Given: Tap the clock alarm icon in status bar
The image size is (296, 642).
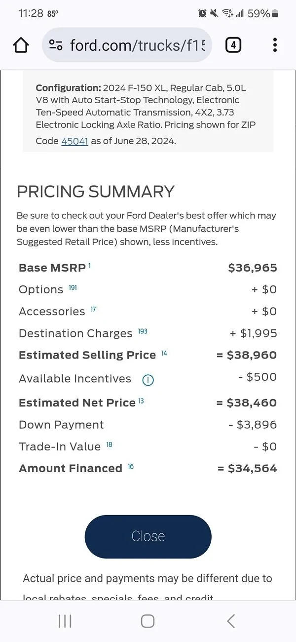Looking at the screenshot, I should (x=202, y=13).
